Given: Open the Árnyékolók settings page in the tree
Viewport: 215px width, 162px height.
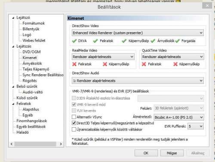Looking at the screenshot, I should (x=32, y=63).
